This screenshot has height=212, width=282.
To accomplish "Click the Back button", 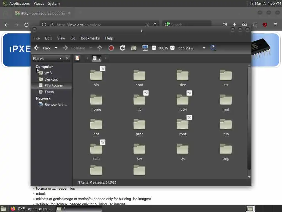I will pyautogui.click(x=43, y=48).
